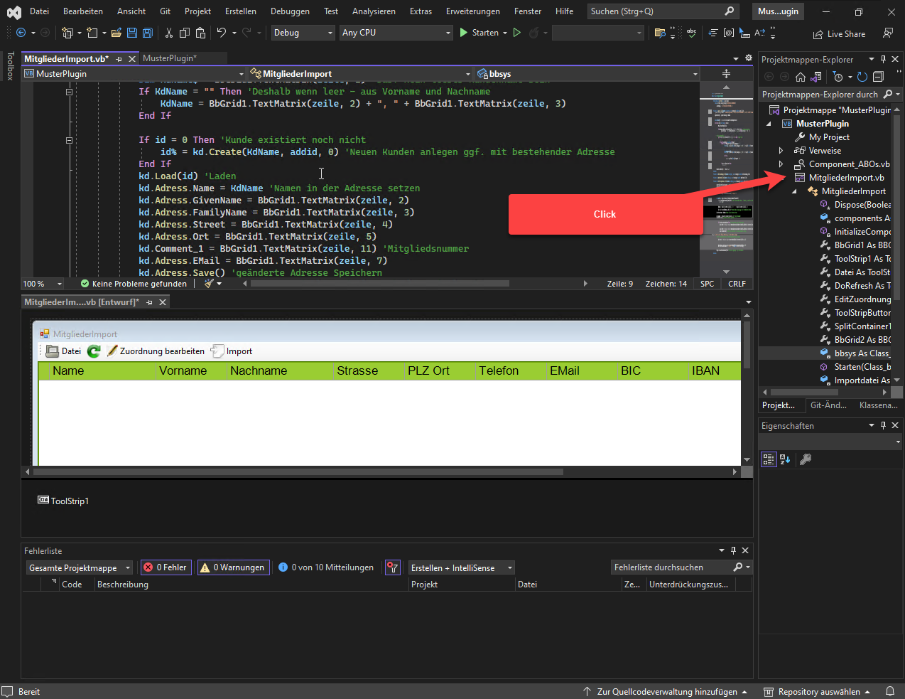The image size is (905, 699).
Task: Toggle the 0 von 10 Mitteilungen filter
Action: point(325,567)
